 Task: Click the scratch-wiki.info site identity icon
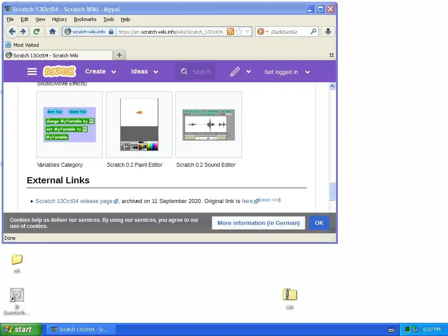click(68, 31)
